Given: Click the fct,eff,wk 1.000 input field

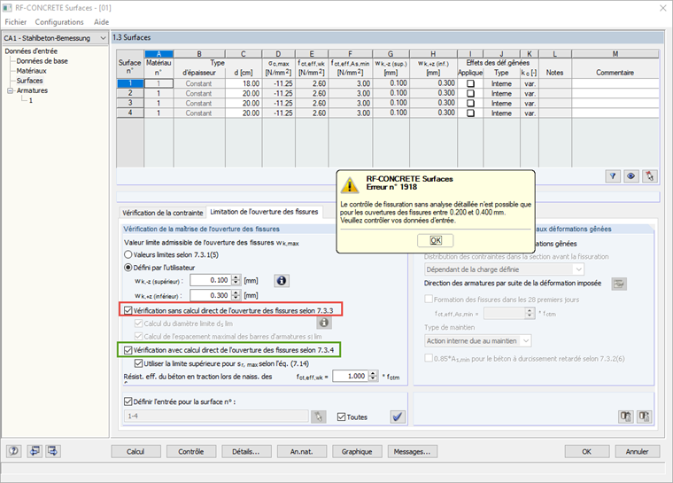Looking at the screenshot, I should (x=351, y=376).
